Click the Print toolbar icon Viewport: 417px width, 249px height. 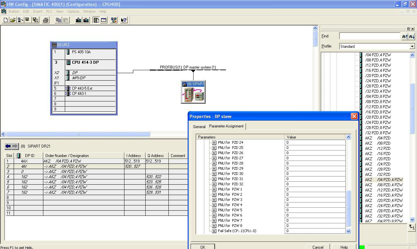46,20
